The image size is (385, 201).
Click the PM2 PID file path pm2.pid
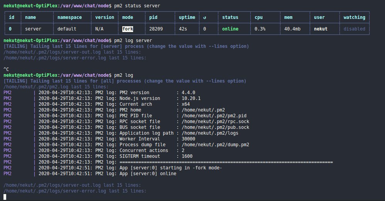(x=214, y=116)
